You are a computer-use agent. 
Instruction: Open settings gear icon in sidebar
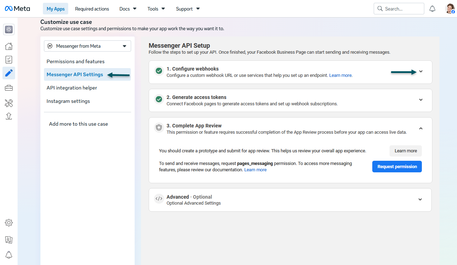[x=9, y=223]
